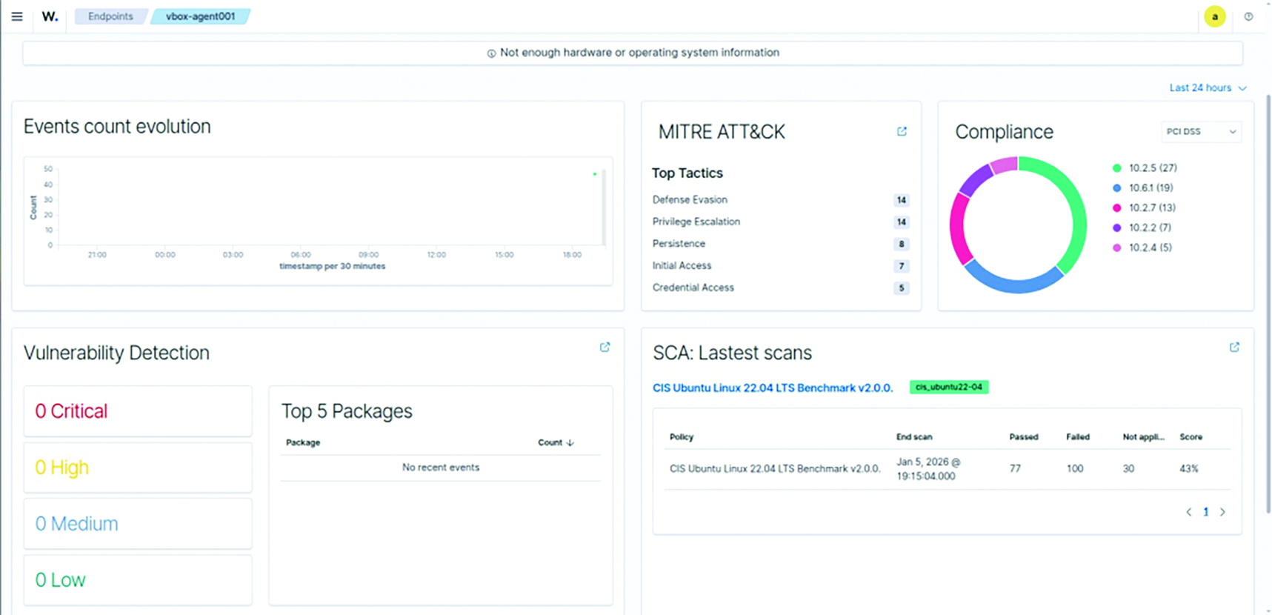Select the Endpoints breadcrumb tab
Image resolution: width=1272 pixels, height=615 pixels.
(x=110, y=16)
